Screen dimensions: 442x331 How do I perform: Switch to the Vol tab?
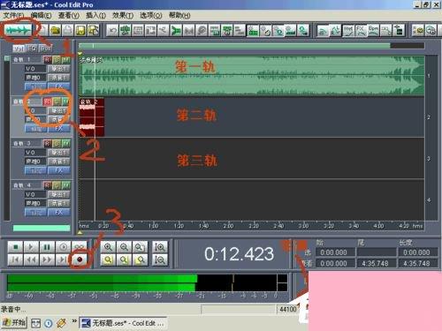click(19, 48)
